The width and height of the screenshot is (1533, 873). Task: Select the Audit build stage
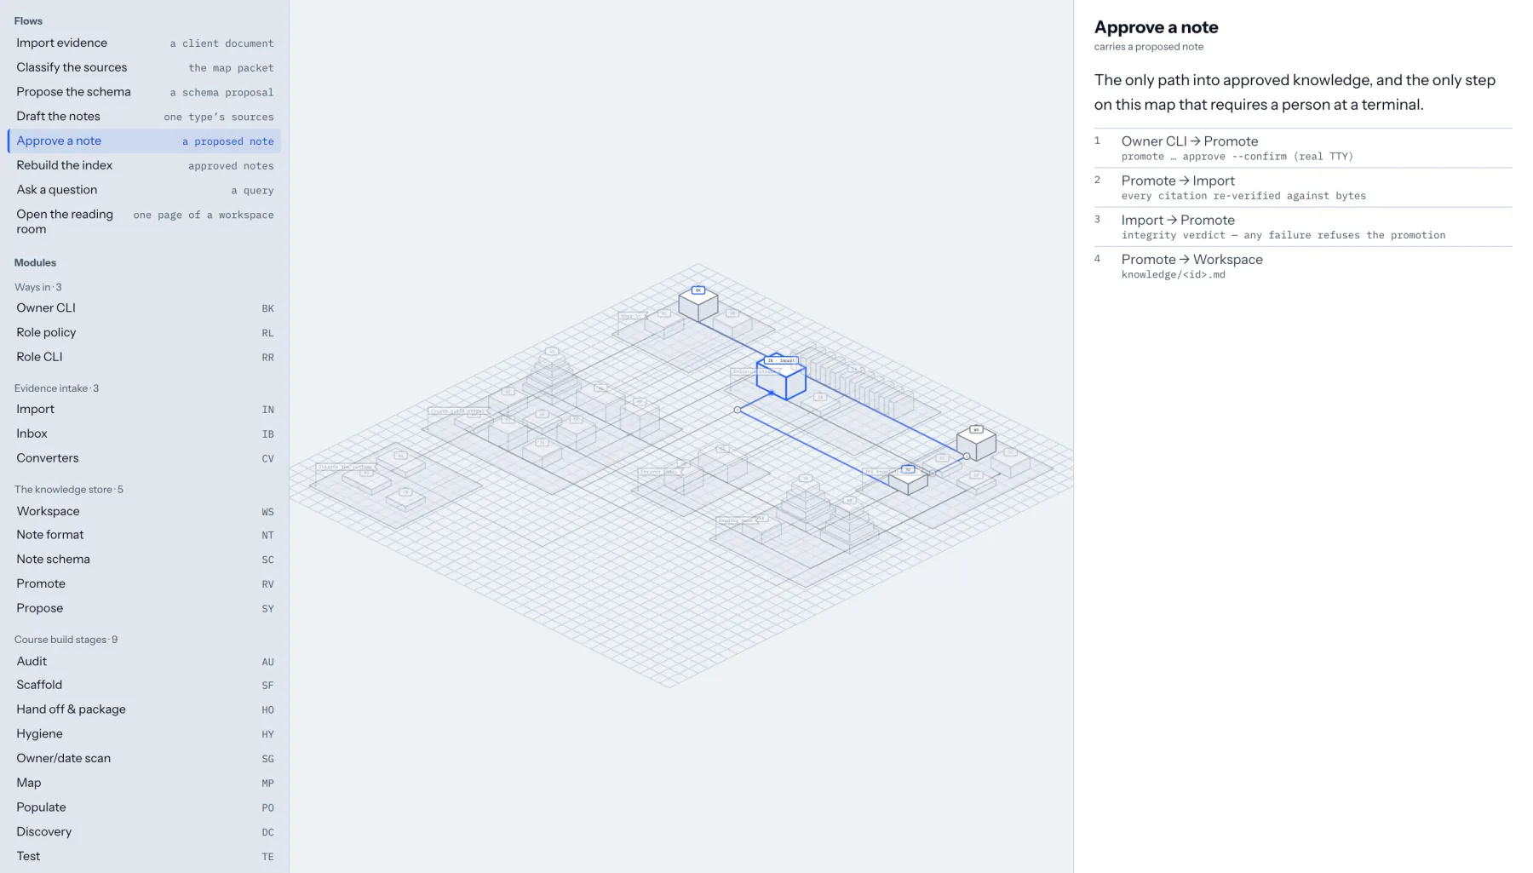point(144,662)
